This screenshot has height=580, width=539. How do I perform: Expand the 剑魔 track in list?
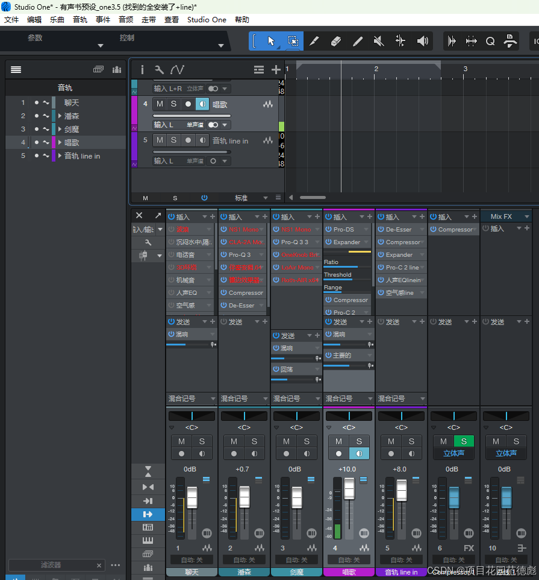tap(60, 129)
